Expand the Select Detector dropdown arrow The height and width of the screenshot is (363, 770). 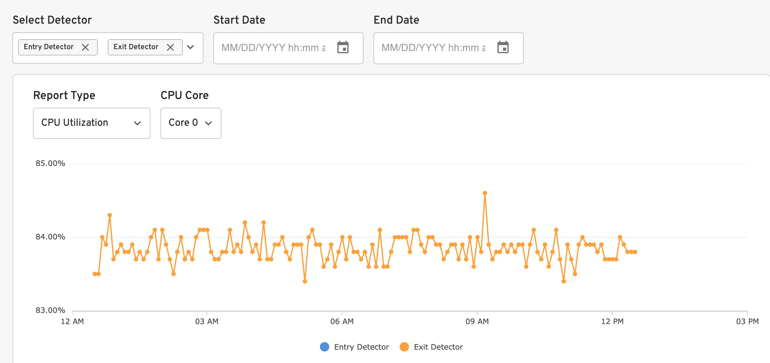point(190,47)
